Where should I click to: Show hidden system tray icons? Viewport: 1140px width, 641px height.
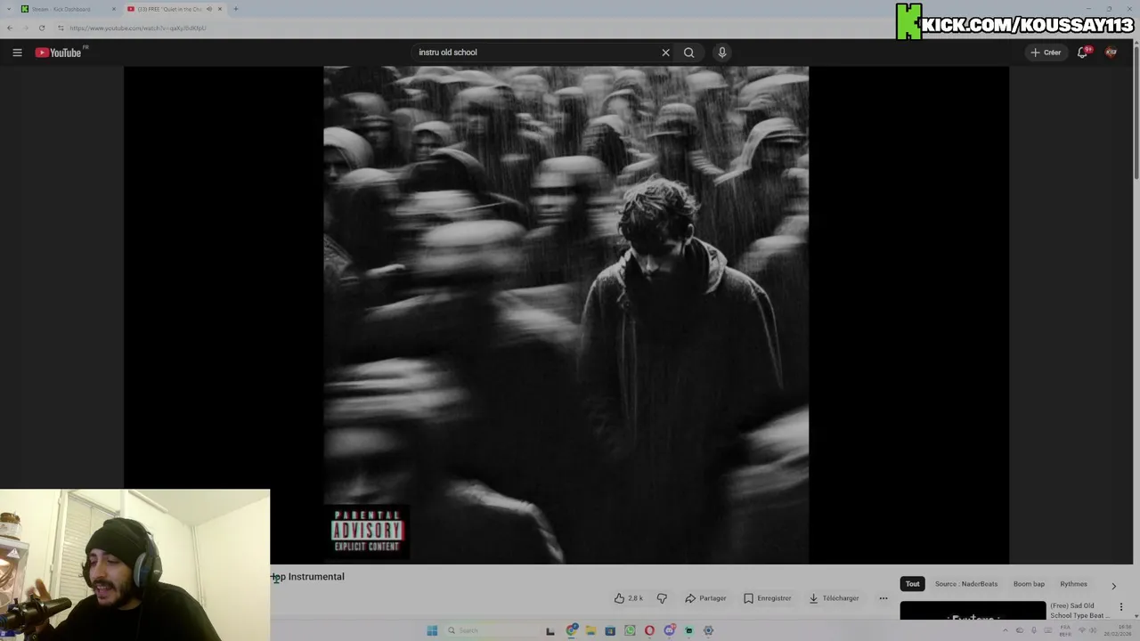click(1006, 630)
